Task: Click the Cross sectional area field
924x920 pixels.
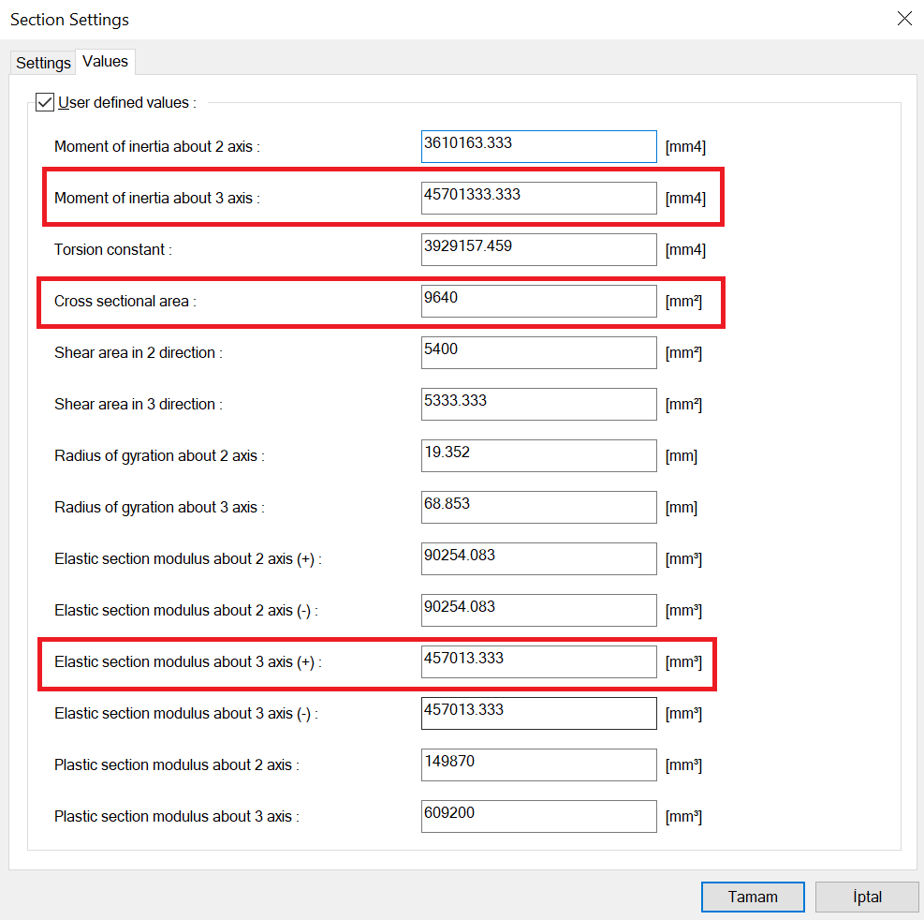Action: click(x=538, y=301)
